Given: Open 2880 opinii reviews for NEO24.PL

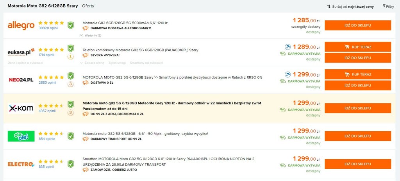Looking at the screenshot, I should tap(47, 82).
